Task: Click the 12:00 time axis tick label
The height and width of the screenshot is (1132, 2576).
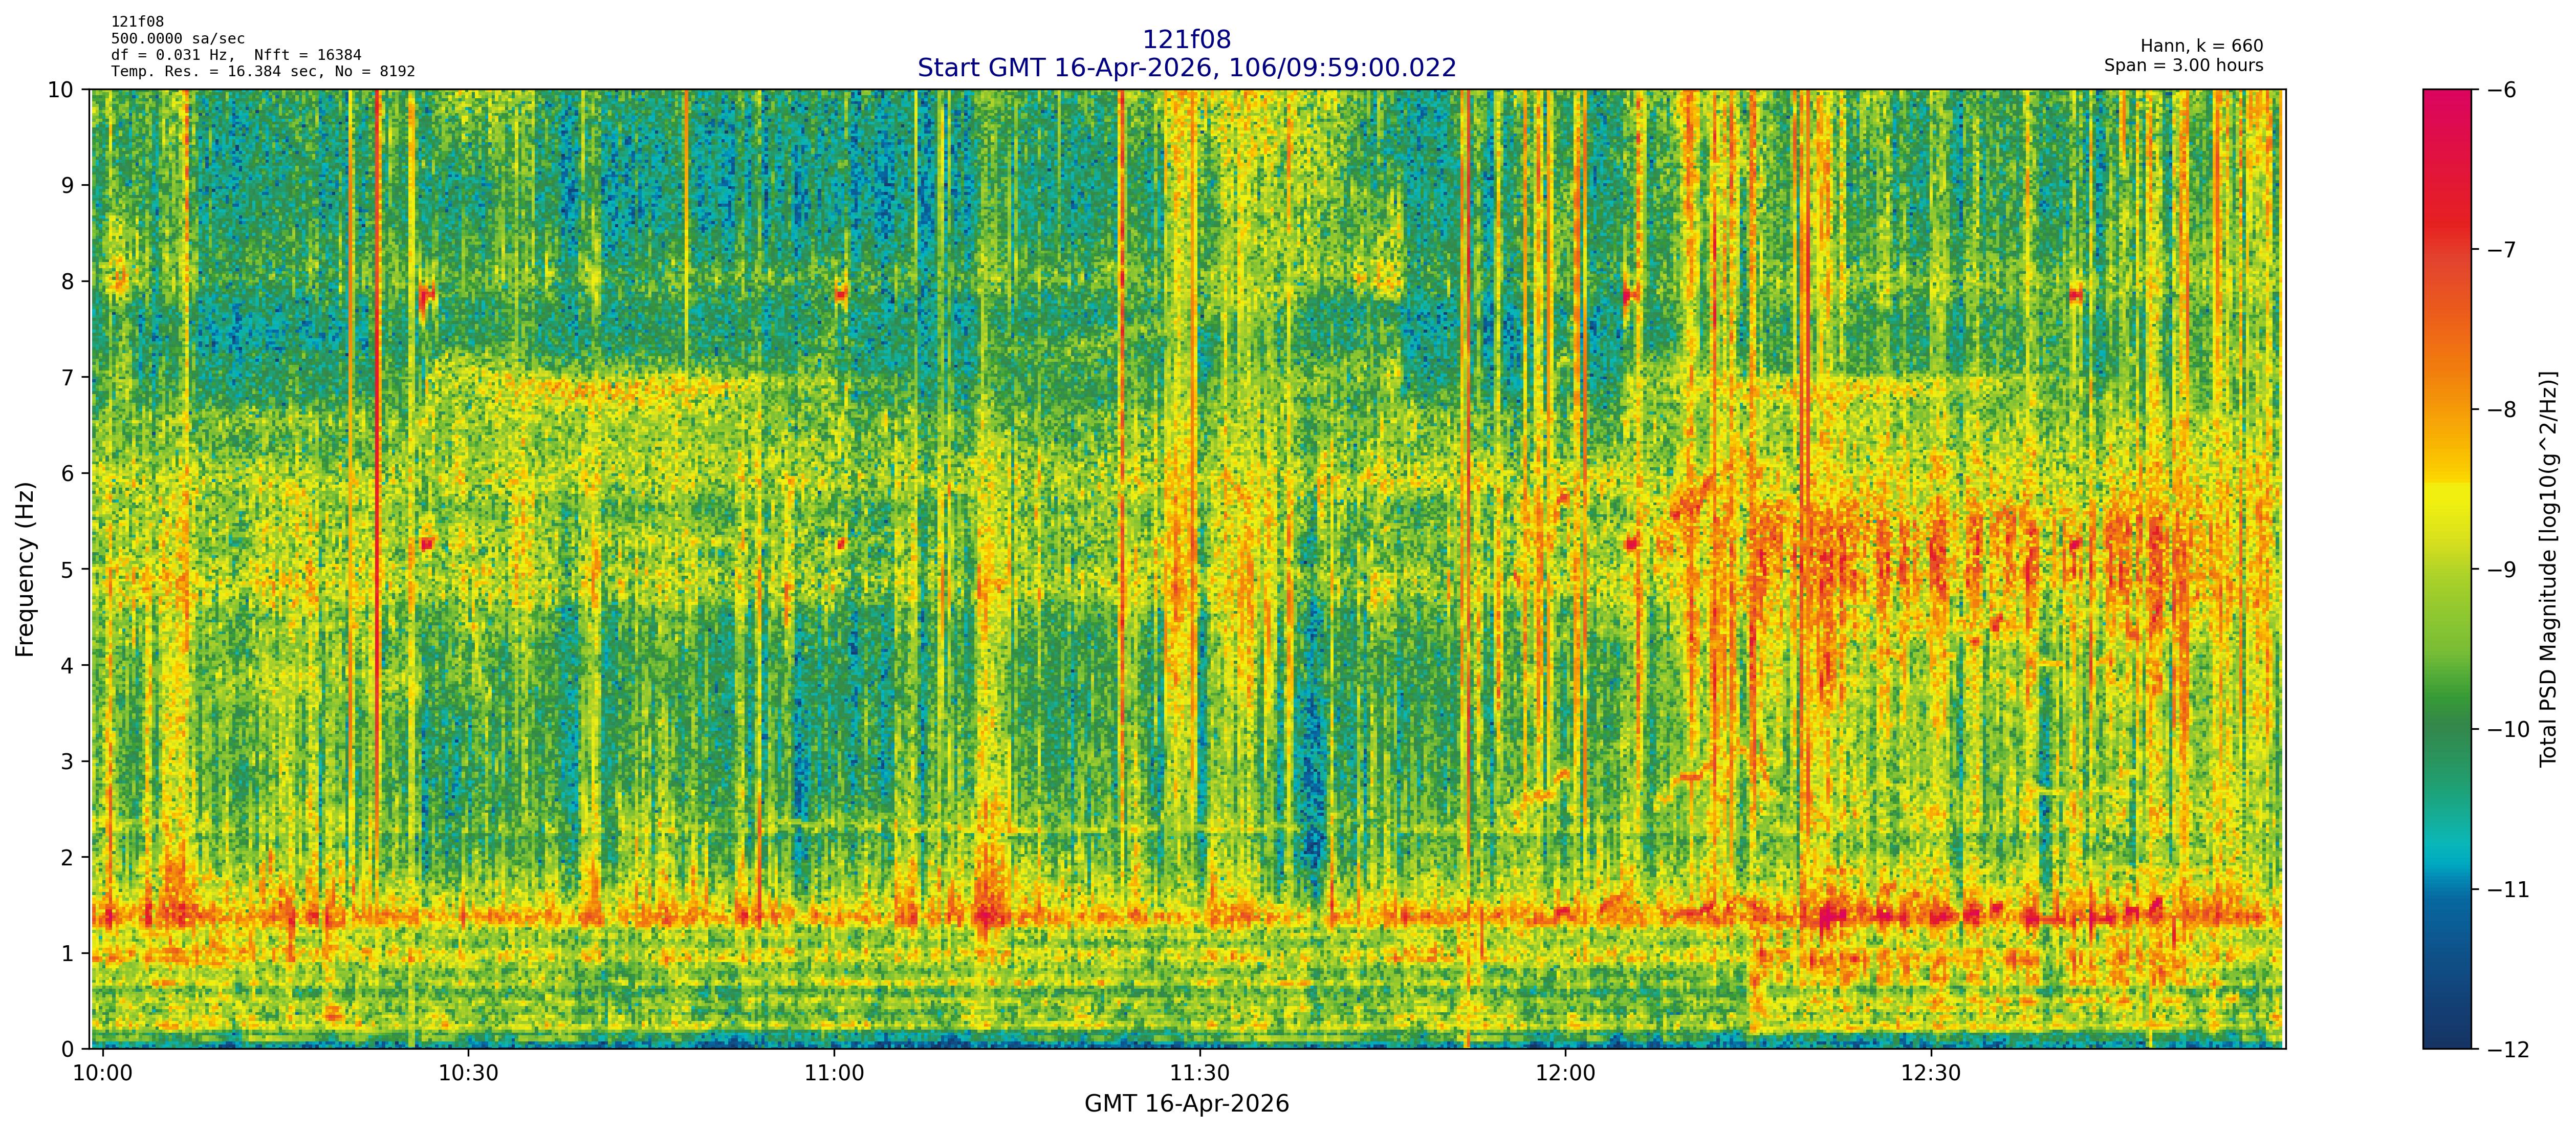Action: coord(1565,1074)
